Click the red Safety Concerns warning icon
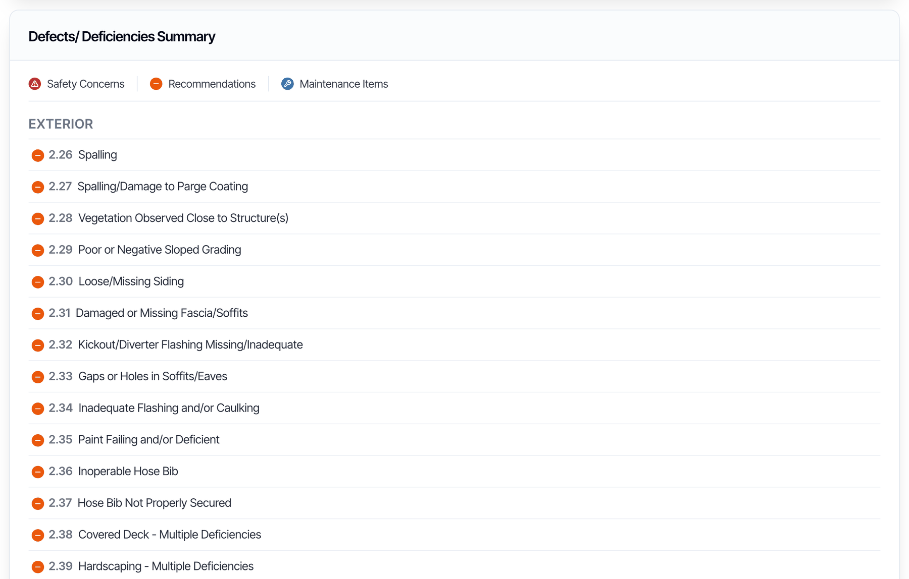The height and width of the screenshot is (579, 909). (x=35, y=84)
